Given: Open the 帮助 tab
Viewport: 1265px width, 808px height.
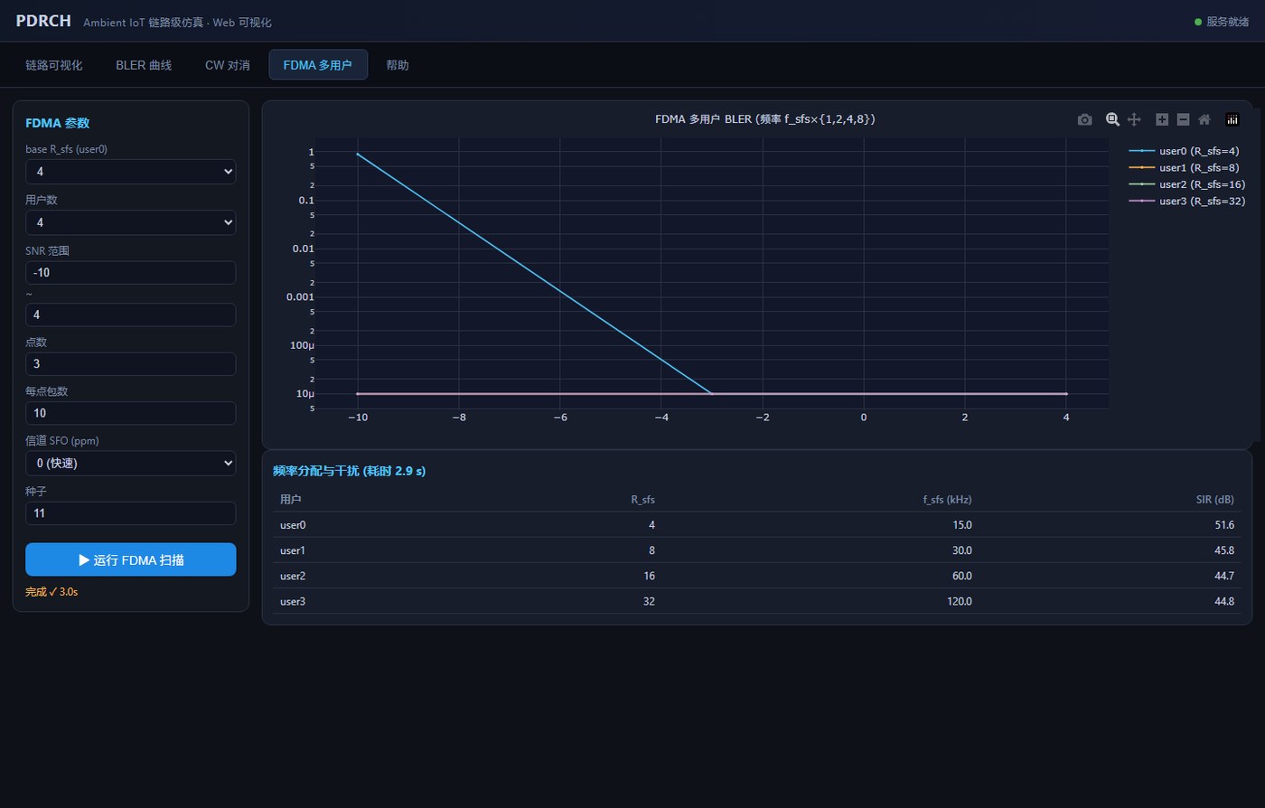Looking at the screenshot, I should tap(398, 65).
